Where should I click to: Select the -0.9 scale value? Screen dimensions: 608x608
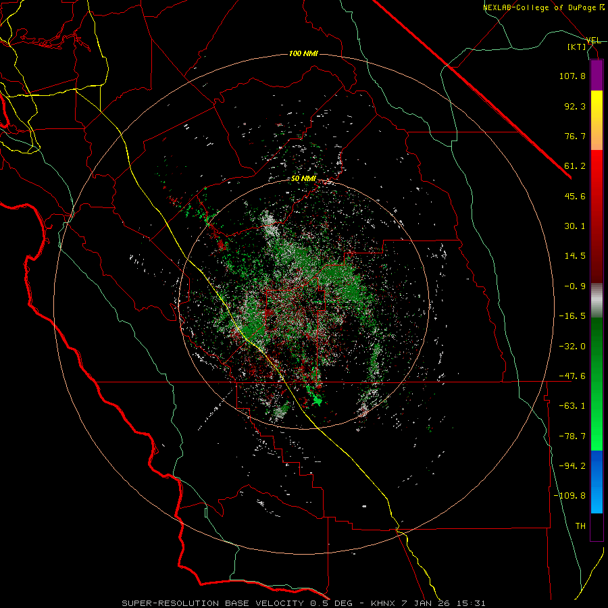pyautogui.click(x=572, y=286)
